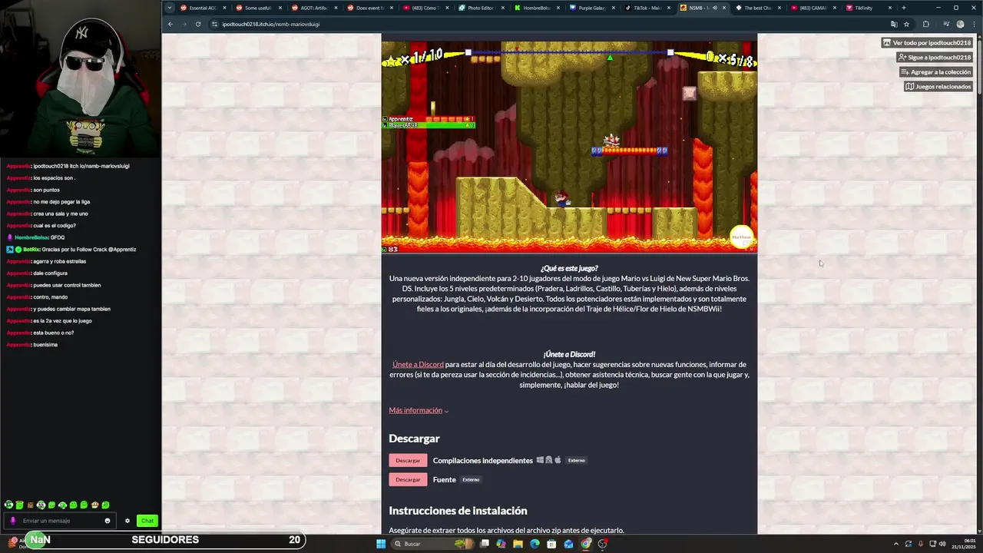Click the game screenshot image
The height and width of the screenshot is (553, 983).
coord(569,146)
